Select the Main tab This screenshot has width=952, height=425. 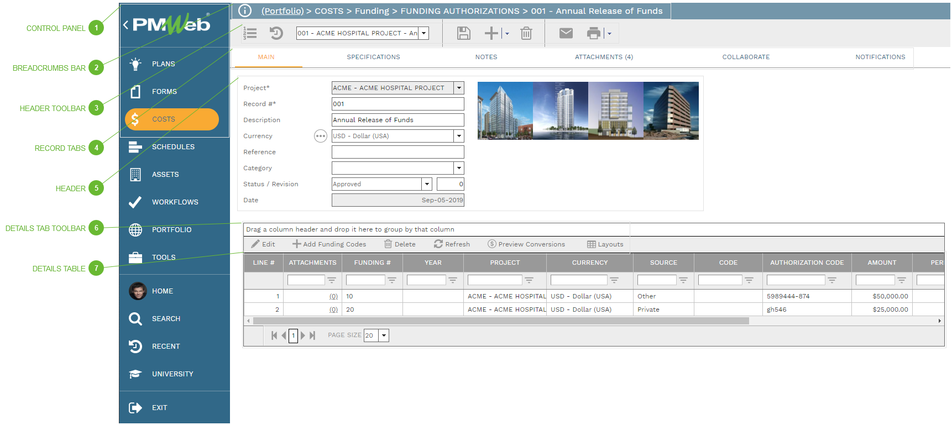point(266,57)
